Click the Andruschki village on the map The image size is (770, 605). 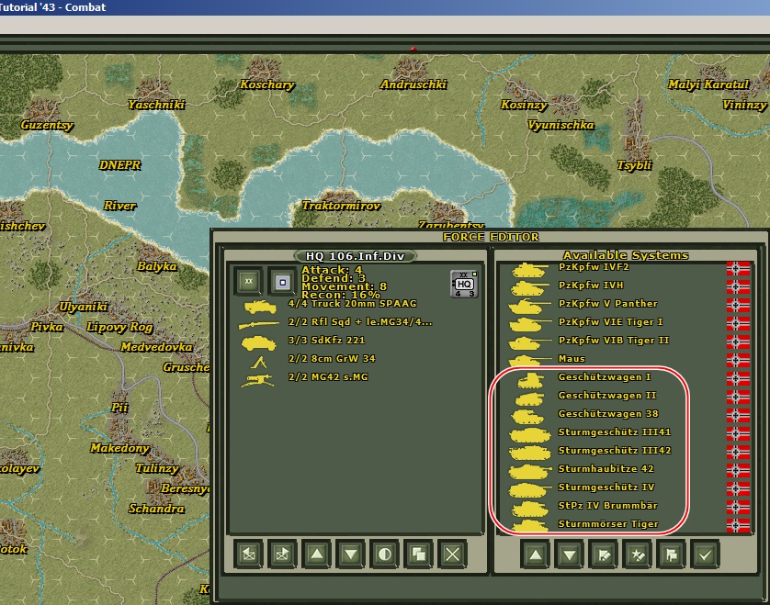point(413,84)
